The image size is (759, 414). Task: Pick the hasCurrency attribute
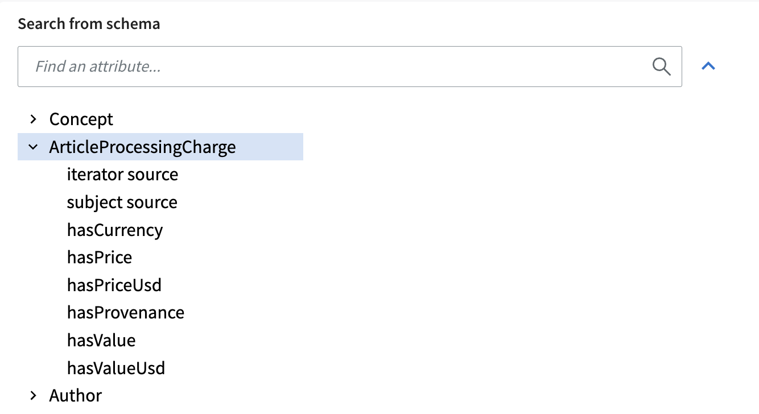115,230
